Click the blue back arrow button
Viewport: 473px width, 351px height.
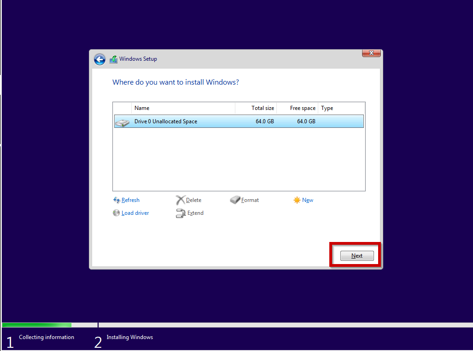tap(99, 59)
